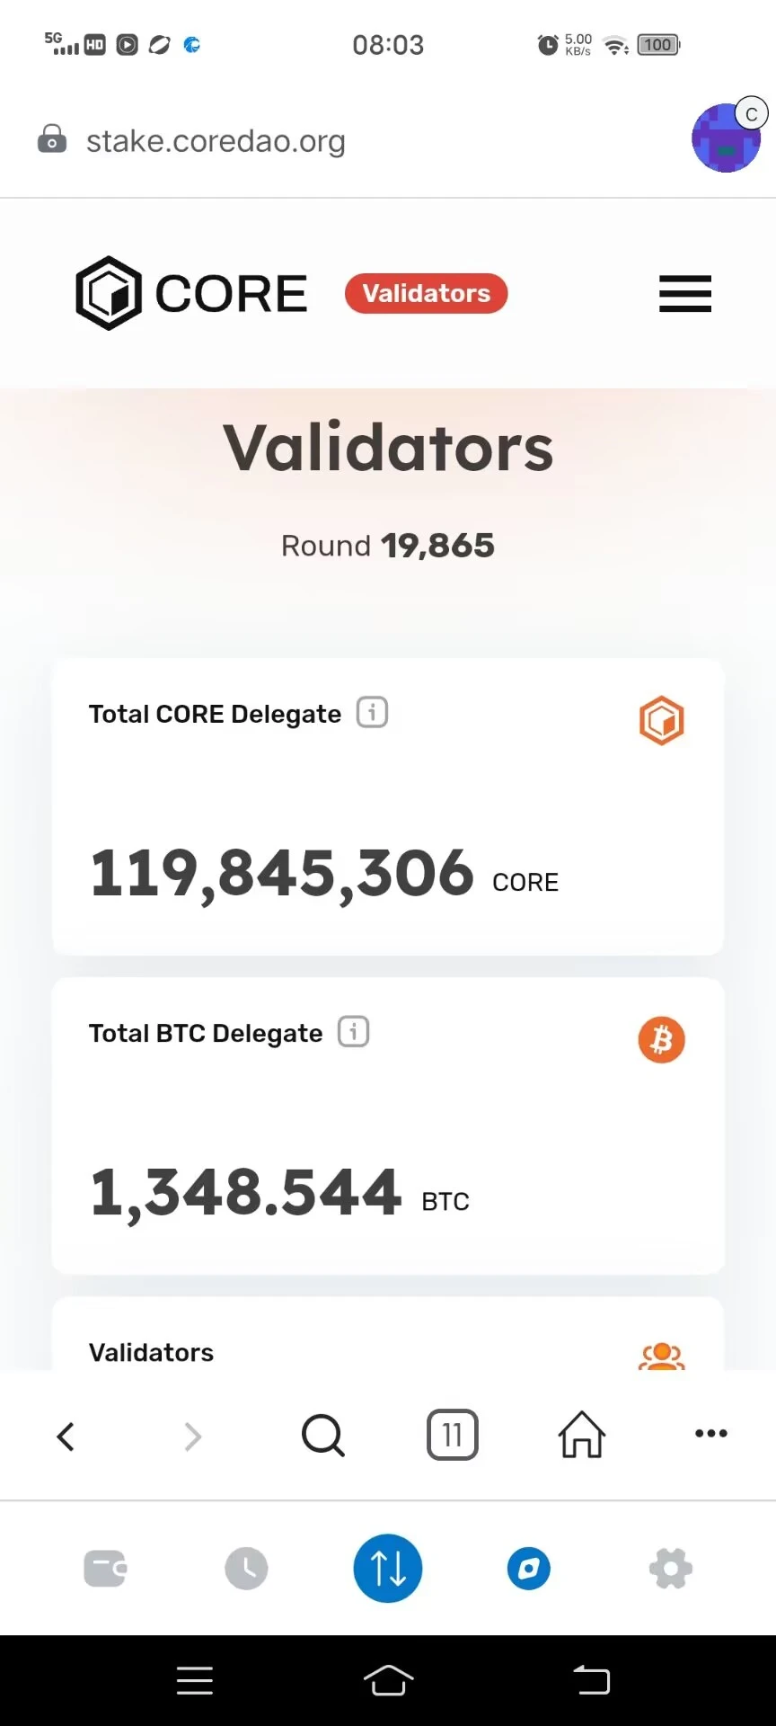This screenshot has height=1726, width=776.
Task: Tap the Android home navigation button
Action: (x=388, y=1680)
